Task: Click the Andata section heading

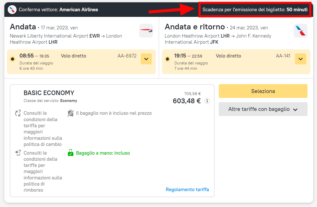Action: point(23,27)
